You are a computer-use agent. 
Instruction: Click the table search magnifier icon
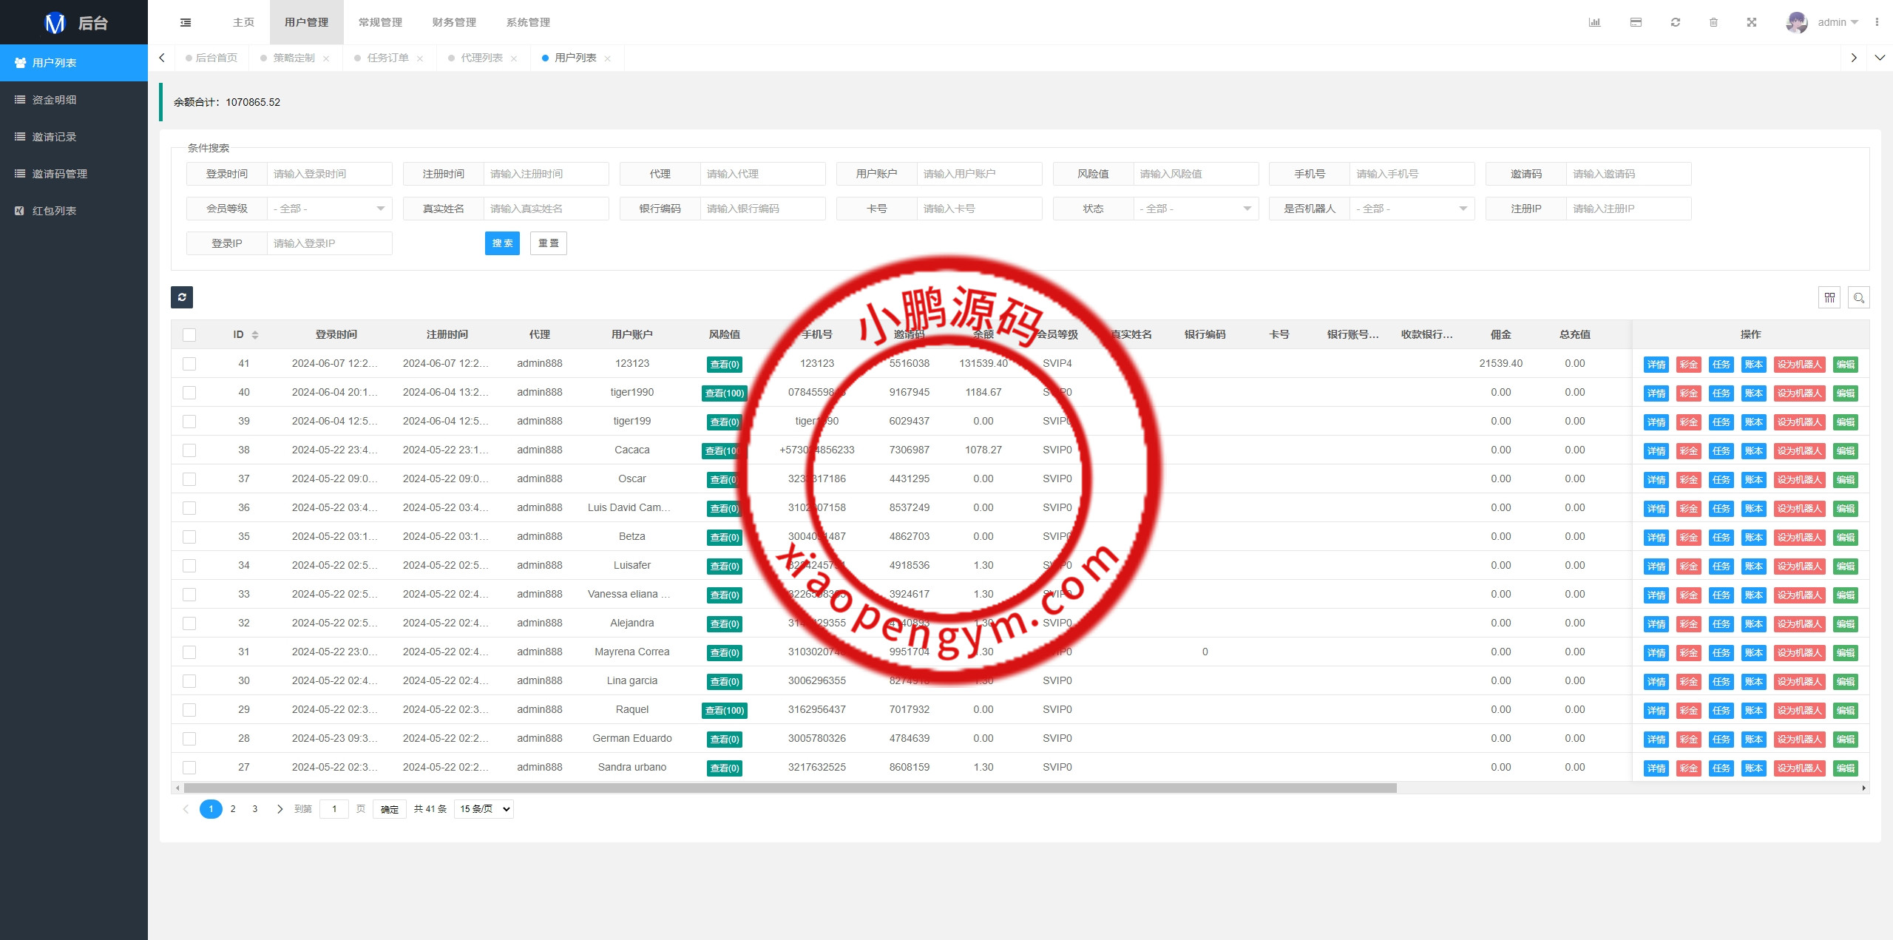tap(1858, 297)
